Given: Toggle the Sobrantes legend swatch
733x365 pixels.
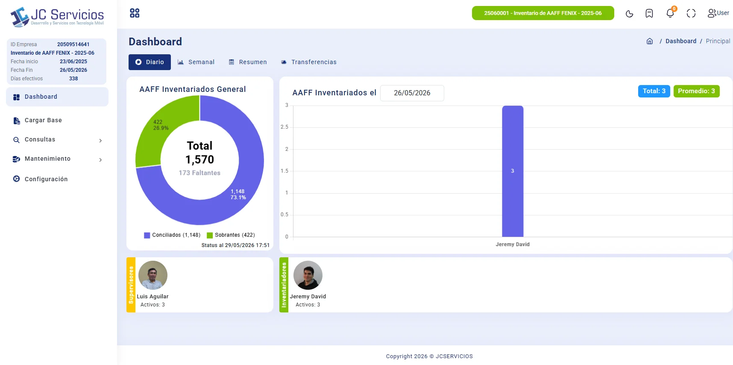Looking at the screenshot, I should (210, 235).
